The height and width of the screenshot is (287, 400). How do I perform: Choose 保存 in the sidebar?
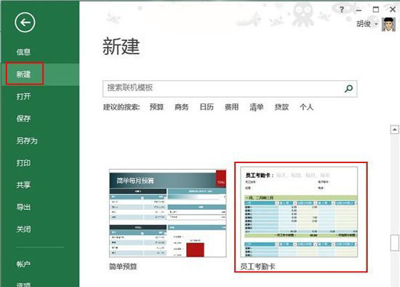pyautogui.click(x=23, y=119)
